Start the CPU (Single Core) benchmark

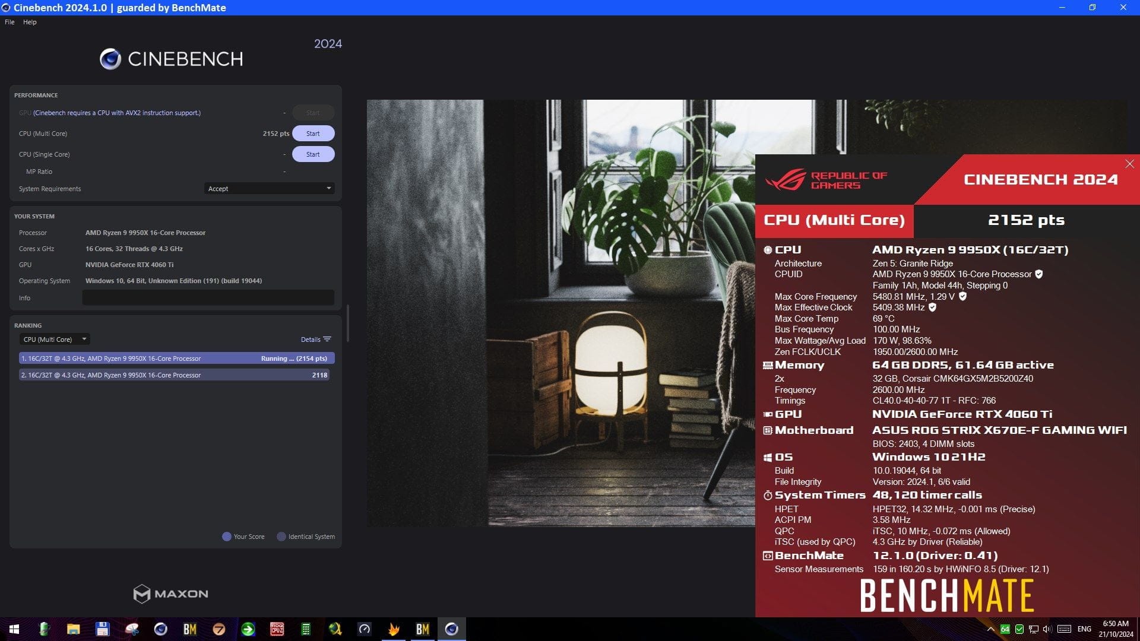coord(313,154)
